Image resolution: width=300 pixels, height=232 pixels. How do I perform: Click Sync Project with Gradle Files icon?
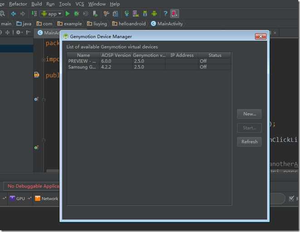pyautogui.click(x=127, y=14)
